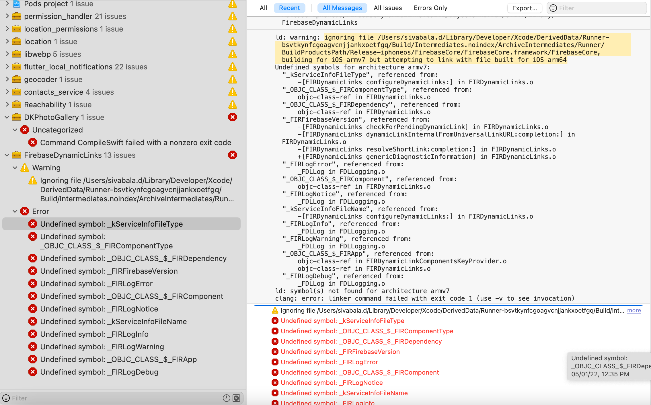
Task: Click error icon beside _FIRFirebaseVersion in navigator
Action: [33, 271]
